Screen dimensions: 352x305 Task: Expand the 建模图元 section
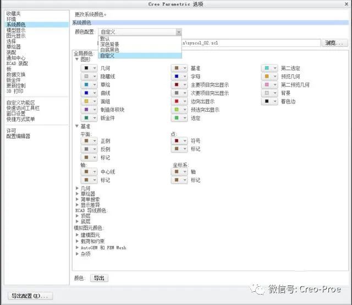click(77, 235)
